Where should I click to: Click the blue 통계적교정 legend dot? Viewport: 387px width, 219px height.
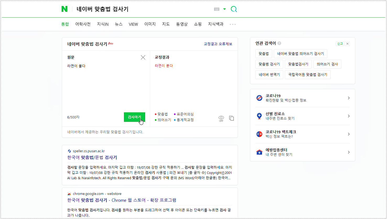[175, 120]
